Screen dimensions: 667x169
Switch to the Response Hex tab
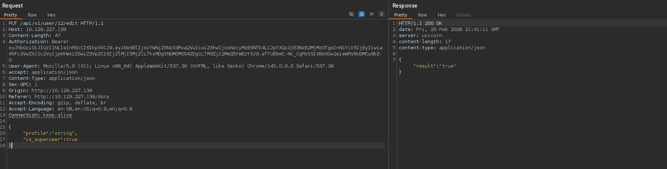coord(442,15)
